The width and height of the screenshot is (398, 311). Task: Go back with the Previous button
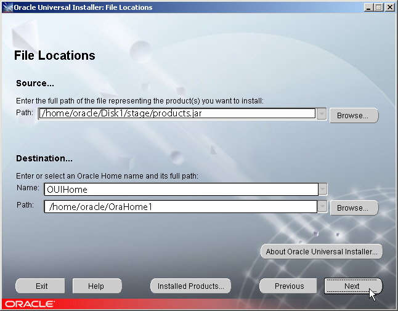(288, 286)
